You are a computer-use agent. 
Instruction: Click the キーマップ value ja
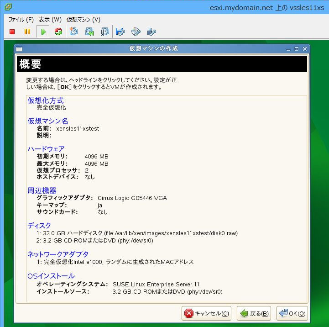100,205
